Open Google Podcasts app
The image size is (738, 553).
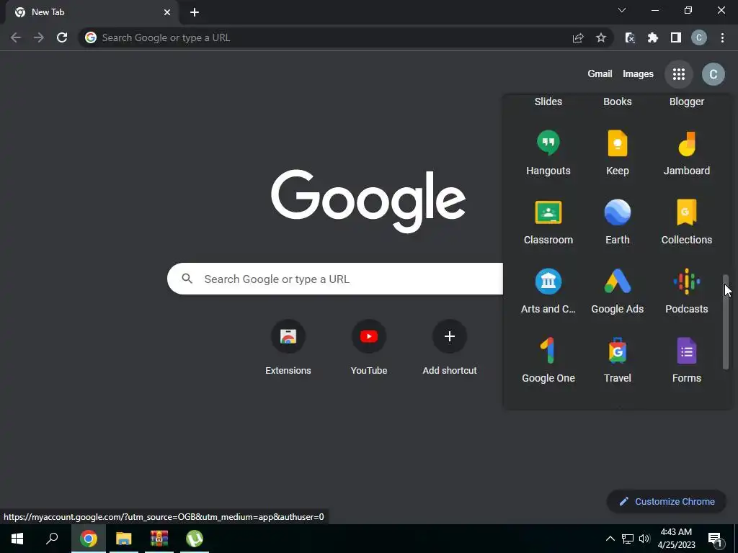tap(687, 291)
